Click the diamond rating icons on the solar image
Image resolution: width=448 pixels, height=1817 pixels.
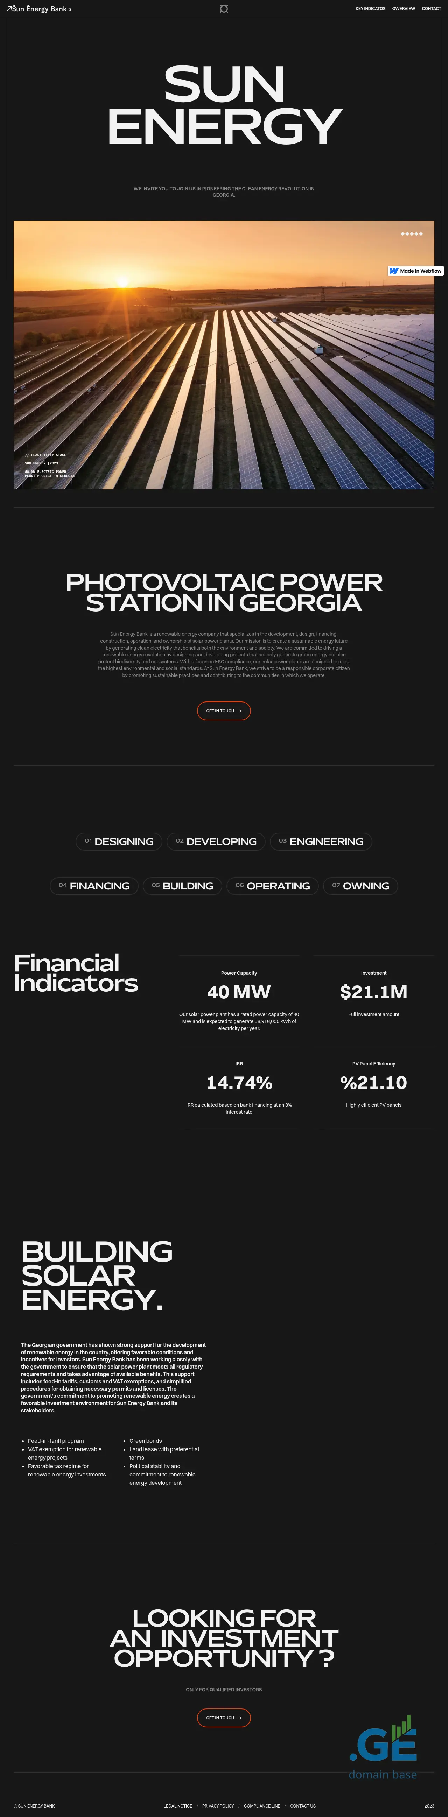tap(412, 233)
